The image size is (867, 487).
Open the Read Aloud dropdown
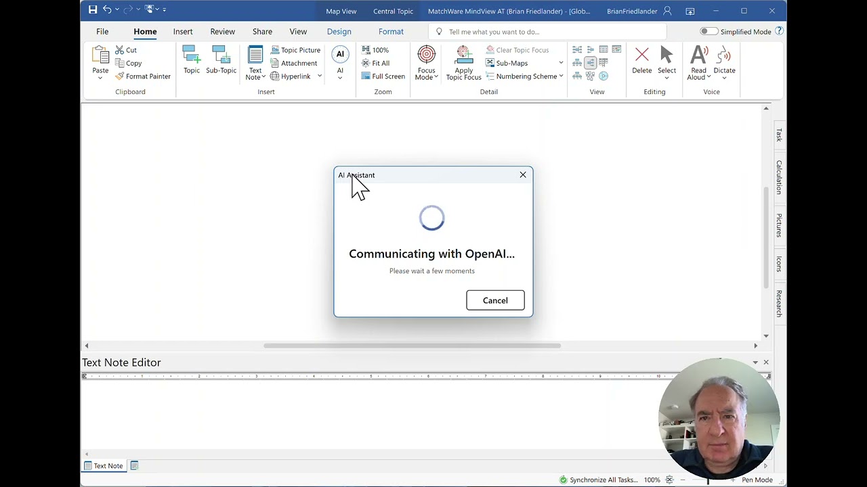pyautogui.click(x=709, y=77)
